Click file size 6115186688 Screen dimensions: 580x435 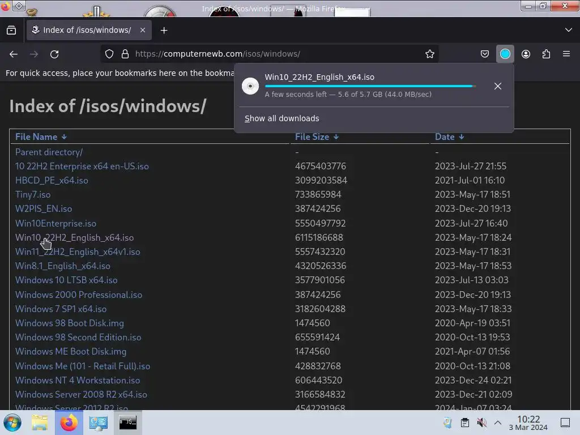[x=319, y=237]
